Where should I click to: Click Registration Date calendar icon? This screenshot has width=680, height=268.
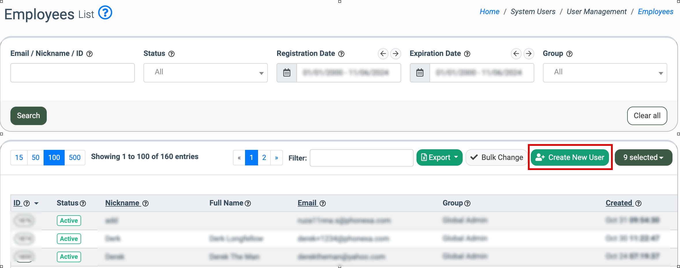pyautogui.click(x=287, y=73)
